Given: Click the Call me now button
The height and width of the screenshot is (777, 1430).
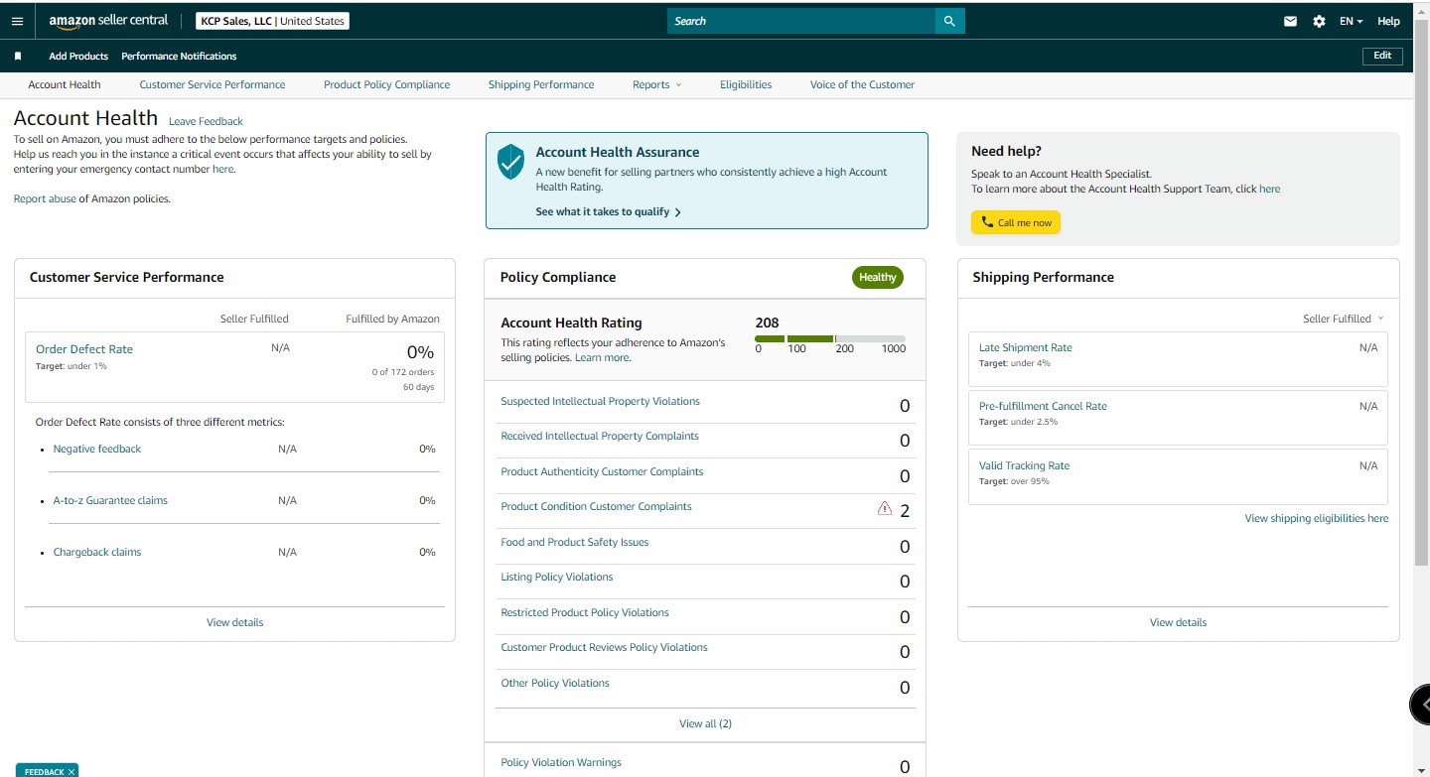Looking at the screenshot, I should coord(1016,222).
